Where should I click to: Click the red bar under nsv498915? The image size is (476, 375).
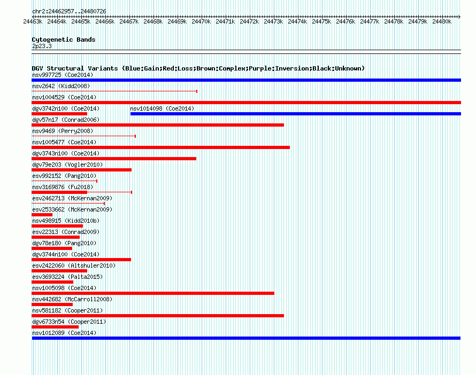[x=57, y=226]
